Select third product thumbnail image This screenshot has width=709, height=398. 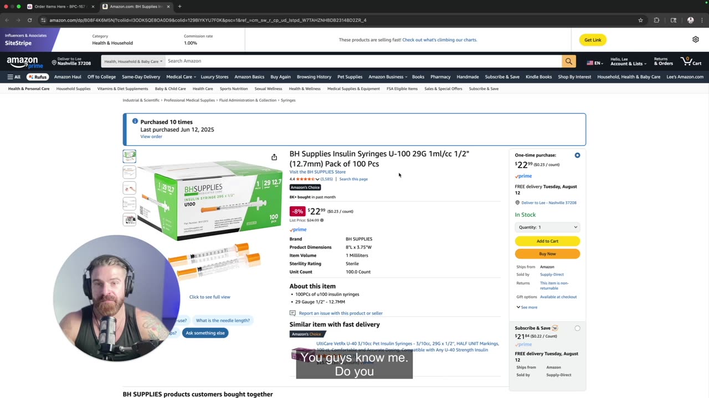[129, 188]
